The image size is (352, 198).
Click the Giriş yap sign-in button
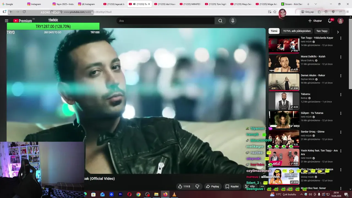point(307,12)
